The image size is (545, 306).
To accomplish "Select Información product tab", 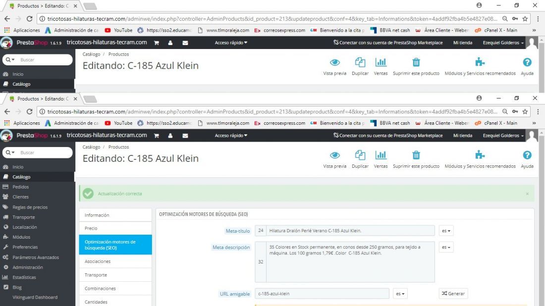I will click(x=115, y=215).
